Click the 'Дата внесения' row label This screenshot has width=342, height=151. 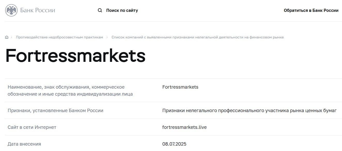(x=24, y=144)
